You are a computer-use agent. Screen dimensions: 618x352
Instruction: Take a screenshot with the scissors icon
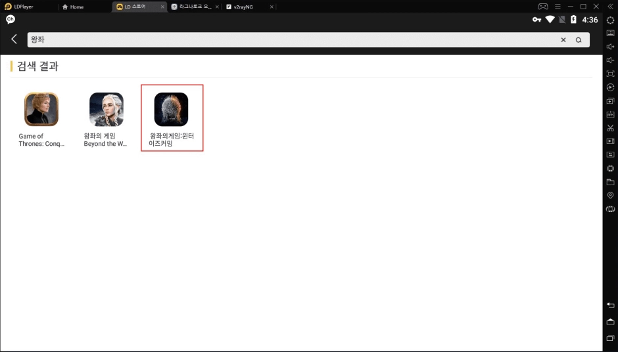(610, 128)
